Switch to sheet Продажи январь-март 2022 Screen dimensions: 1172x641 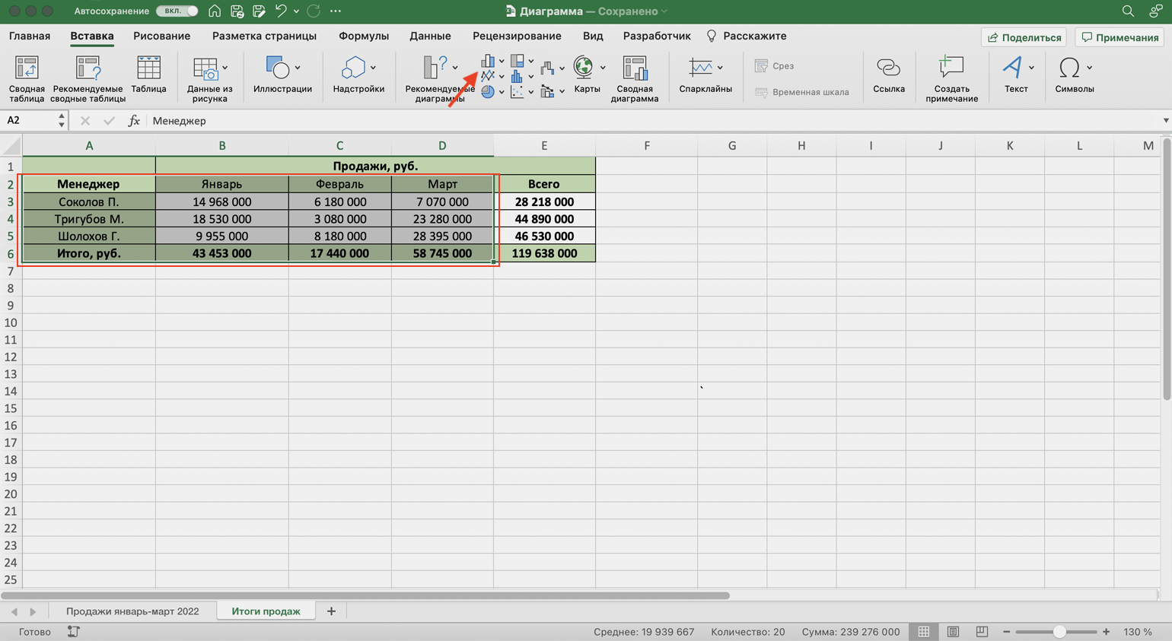(x=132, y=611)
